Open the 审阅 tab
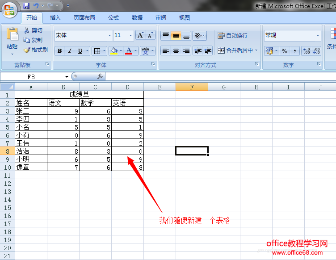The image size is (336, 260). [161, 18]
